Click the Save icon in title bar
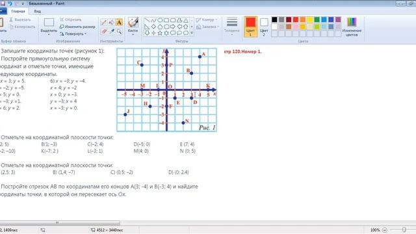Viewport: 416px width, 234px height. point(3,3)
